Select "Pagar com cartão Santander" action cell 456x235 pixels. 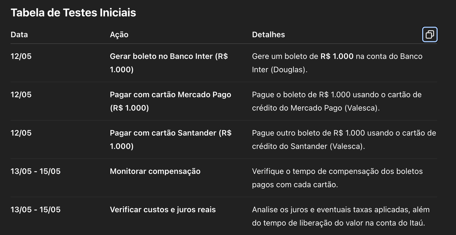(x=171, y=139)
